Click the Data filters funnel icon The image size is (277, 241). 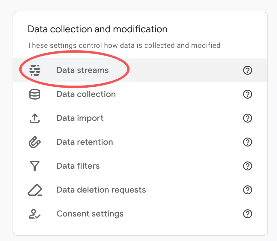[35, 166]
